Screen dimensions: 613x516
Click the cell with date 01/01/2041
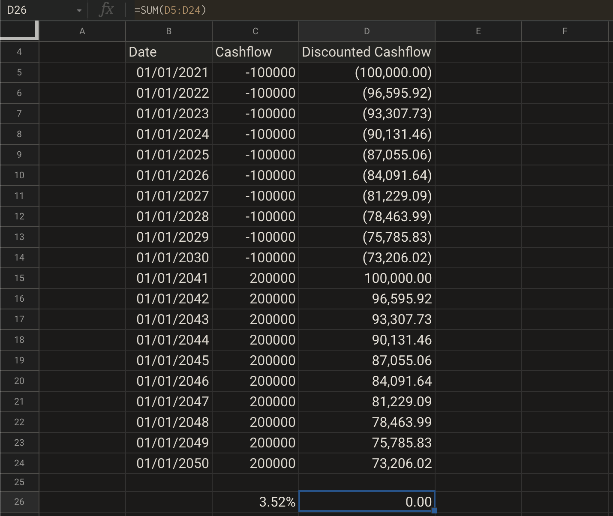pyautogui.click(x=168, y=278)
